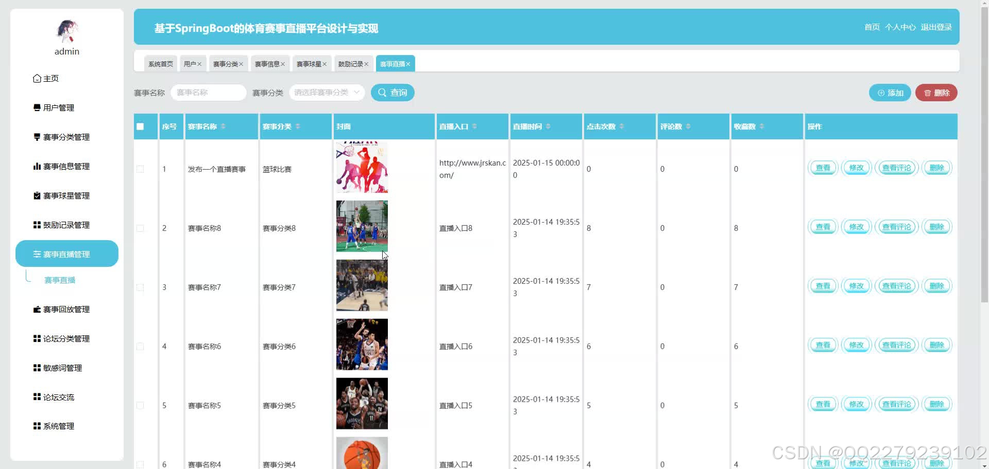The width and height of the screenshot is (989, 469).
Task: Click the red 删除 batch delete button
Action: (x=936, y=93)
